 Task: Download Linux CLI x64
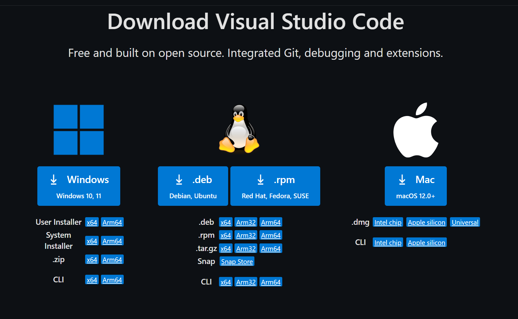pyautogui.click(x=226, y=282)
